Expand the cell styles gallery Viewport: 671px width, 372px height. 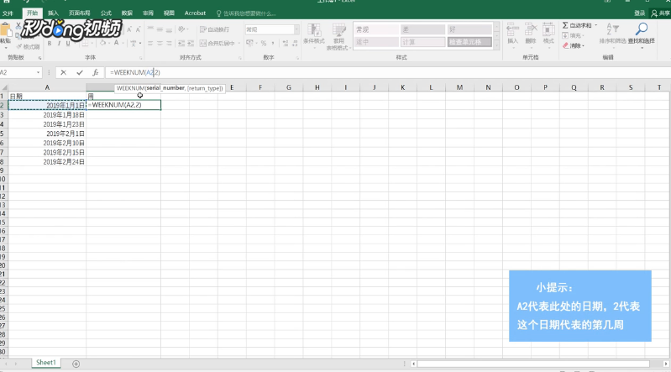[496, 45]
